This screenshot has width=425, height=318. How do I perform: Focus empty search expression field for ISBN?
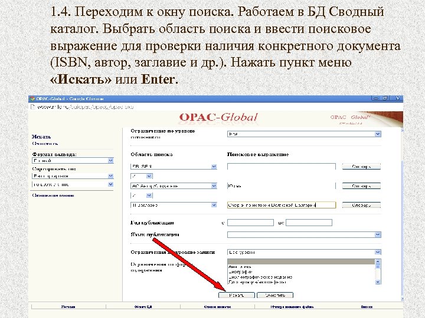(282, 167)
